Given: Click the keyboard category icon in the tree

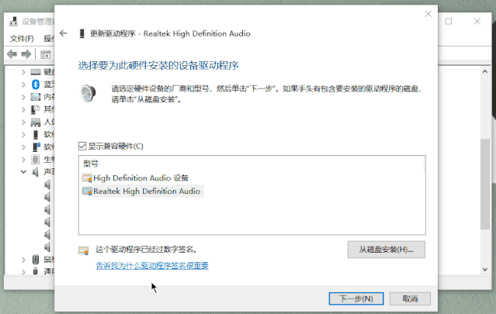Looking at the screenshot, I should point(36,72).
